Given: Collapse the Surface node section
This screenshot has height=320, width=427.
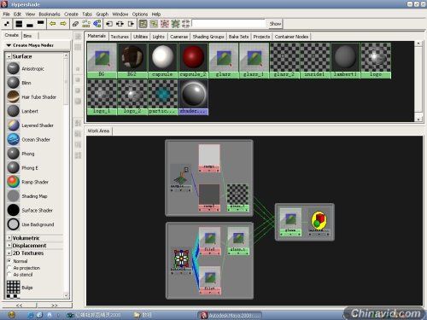Looking at the screenshot, I should 9,56.
